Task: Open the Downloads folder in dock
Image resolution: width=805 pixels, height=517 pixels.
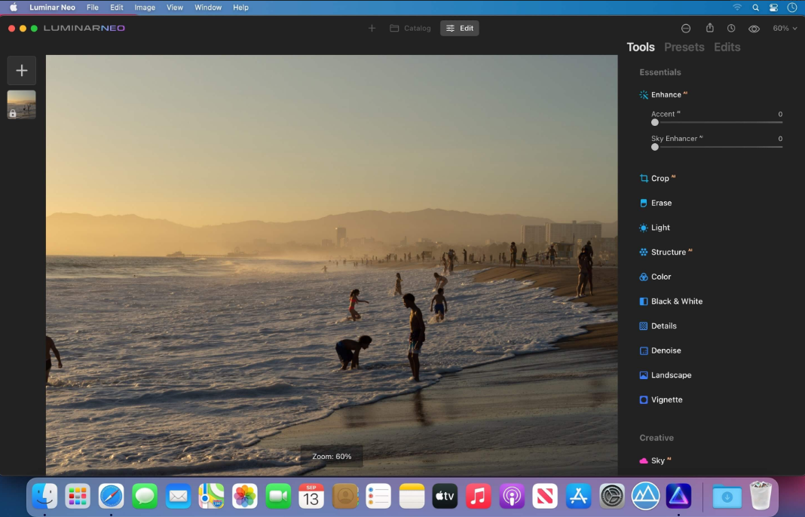Action: coord(727,497)
